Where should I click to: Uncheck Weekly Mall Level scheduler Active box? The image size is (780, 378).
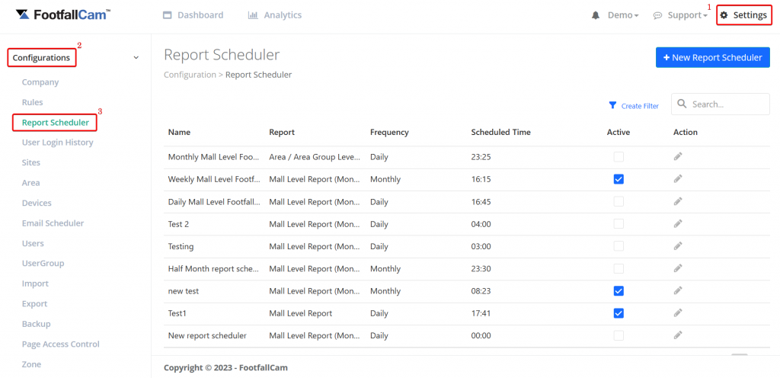(619, 179)
